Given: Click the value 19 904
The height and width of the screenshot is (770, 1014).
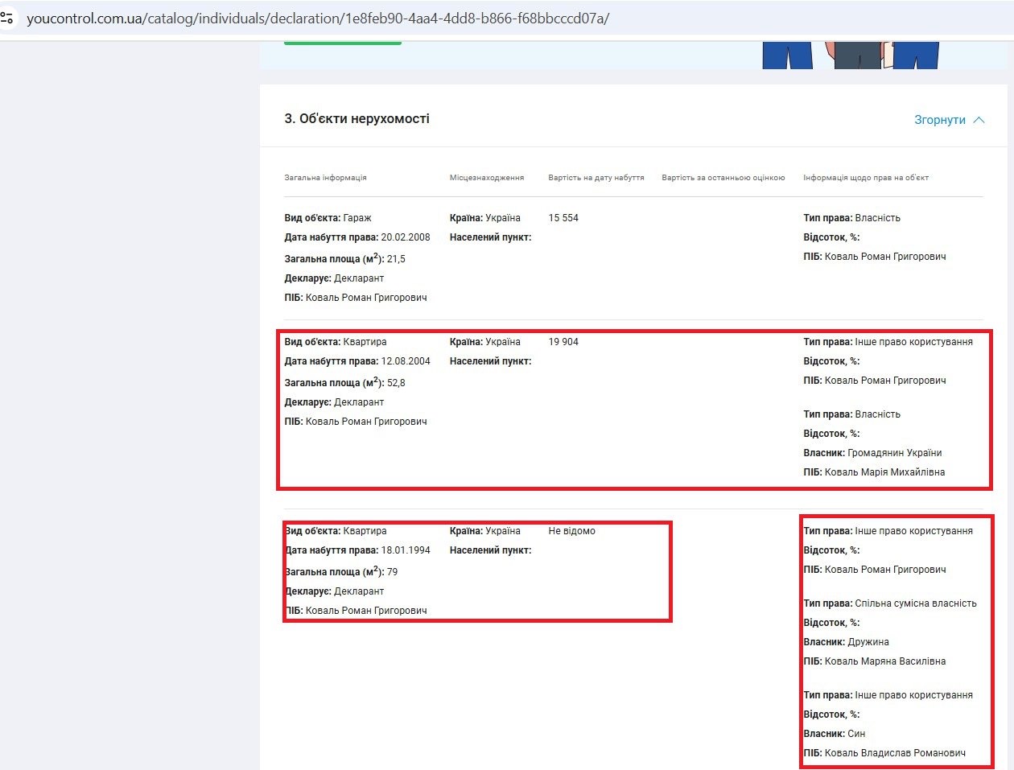Looking at the screenshot, I should 563,342.
